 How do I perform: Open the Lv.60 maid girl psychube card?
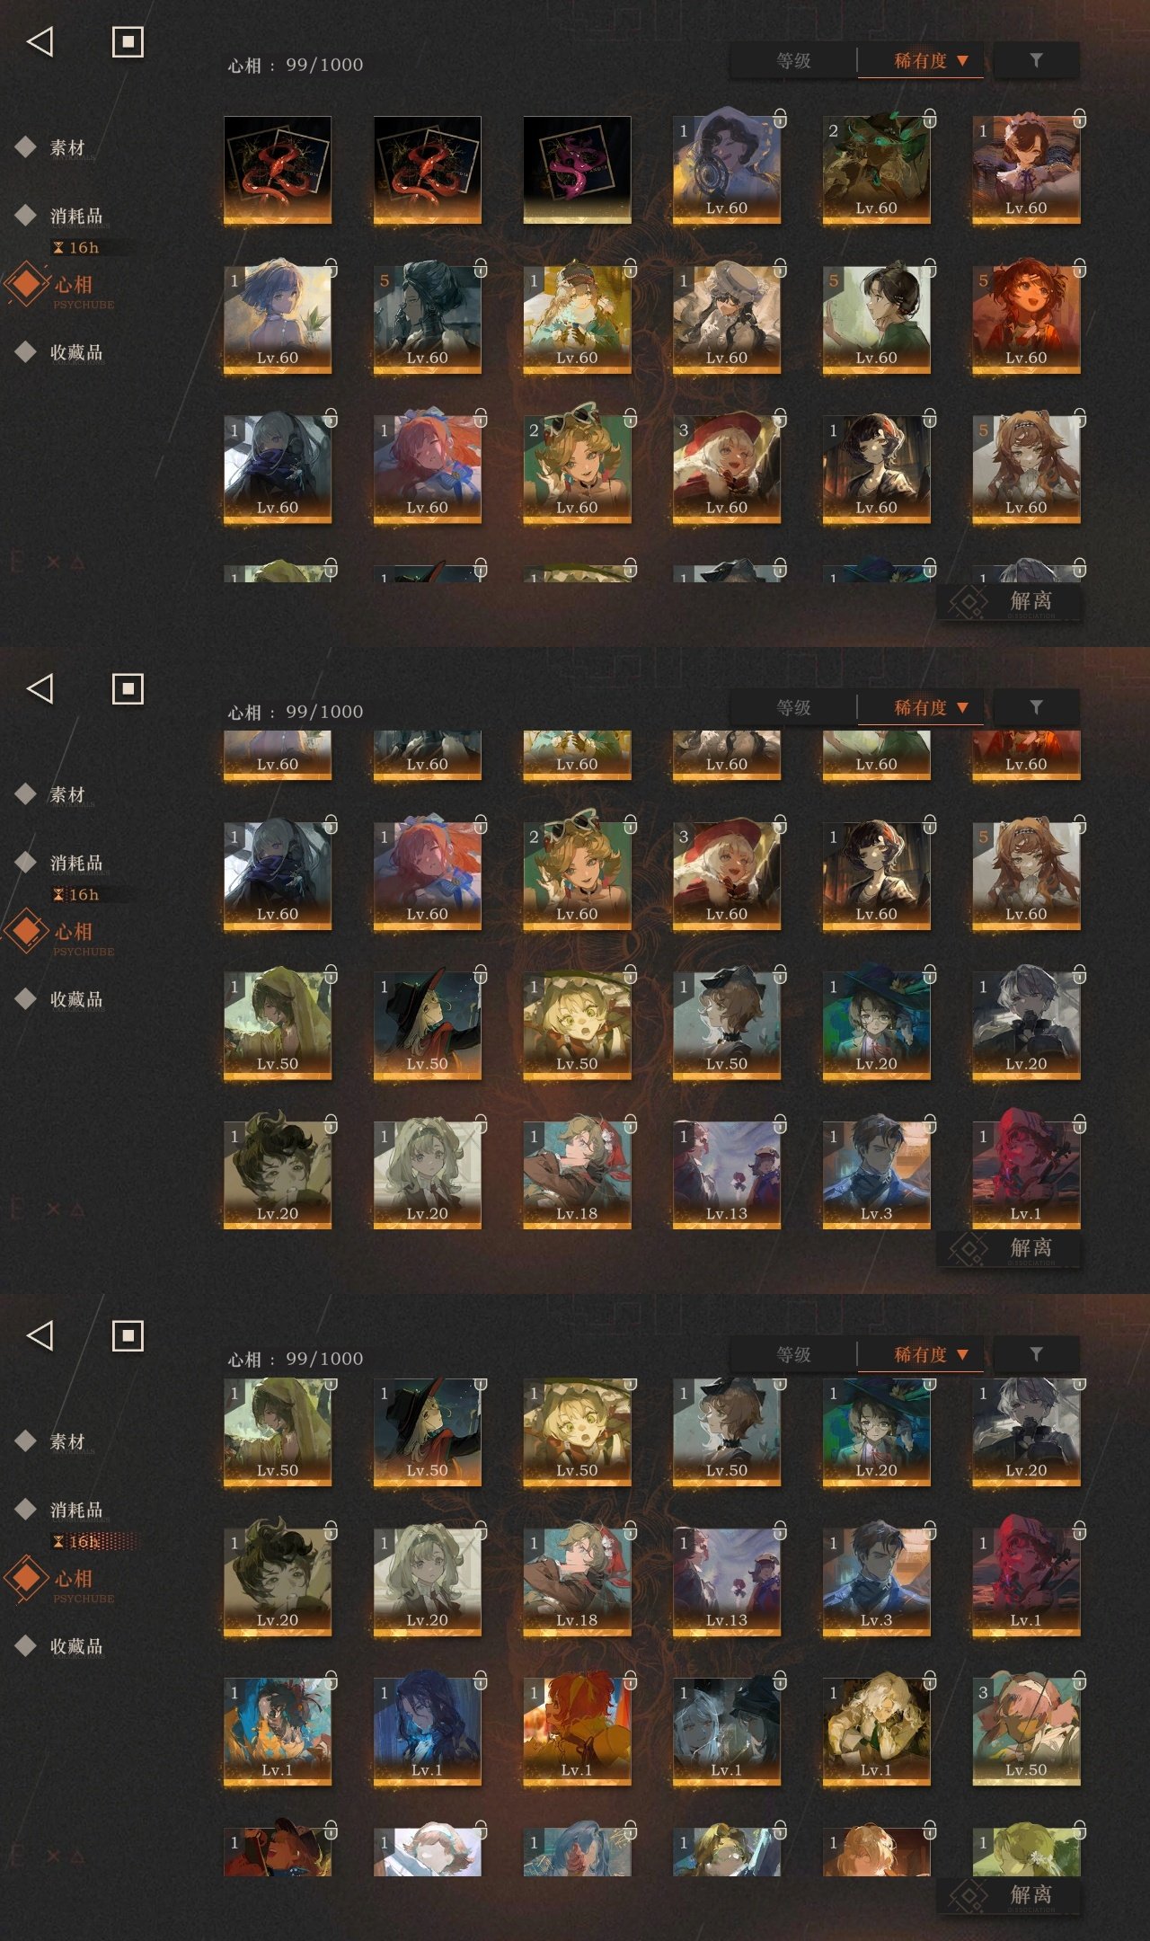[x=1026, y=169]
